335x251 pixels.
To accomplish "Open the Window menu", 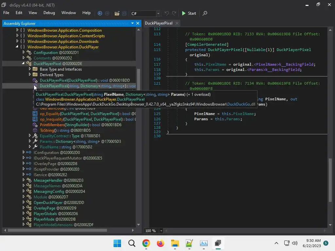I will [x=69, y=13].
